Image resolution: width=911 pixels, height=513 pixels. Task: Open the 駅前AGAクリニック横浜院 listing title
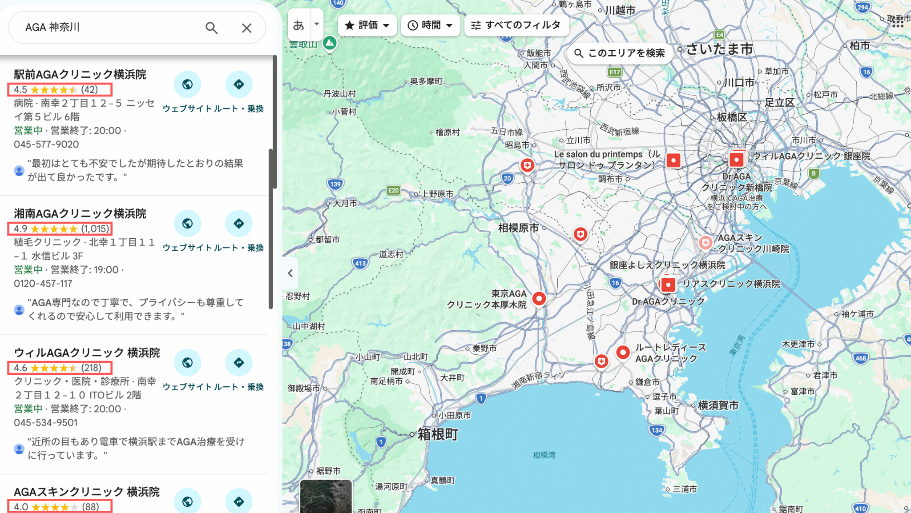80,75
